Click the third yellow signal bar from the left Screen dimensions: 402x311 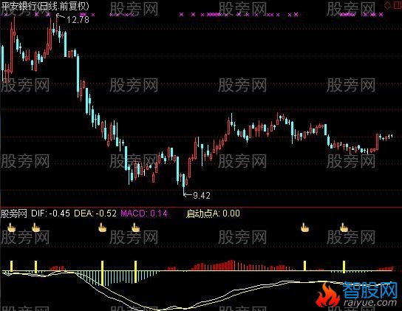coord(102,273)
